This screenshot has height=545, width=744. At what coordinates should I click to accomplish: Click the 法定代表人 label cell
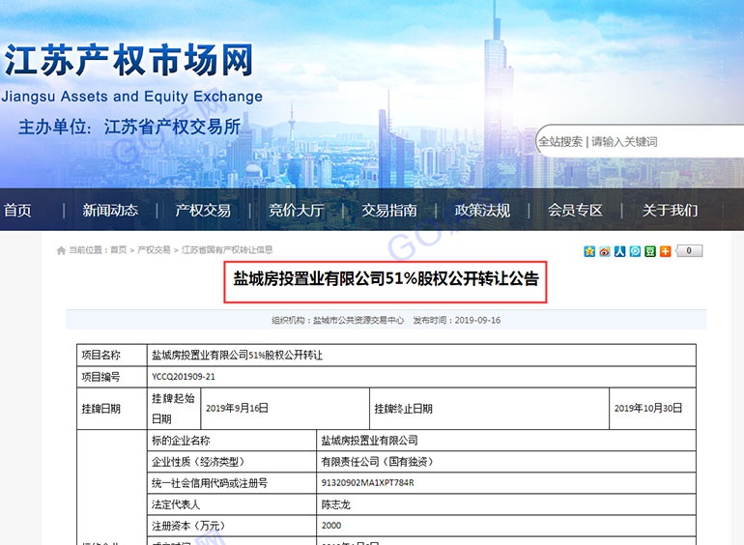232,504
